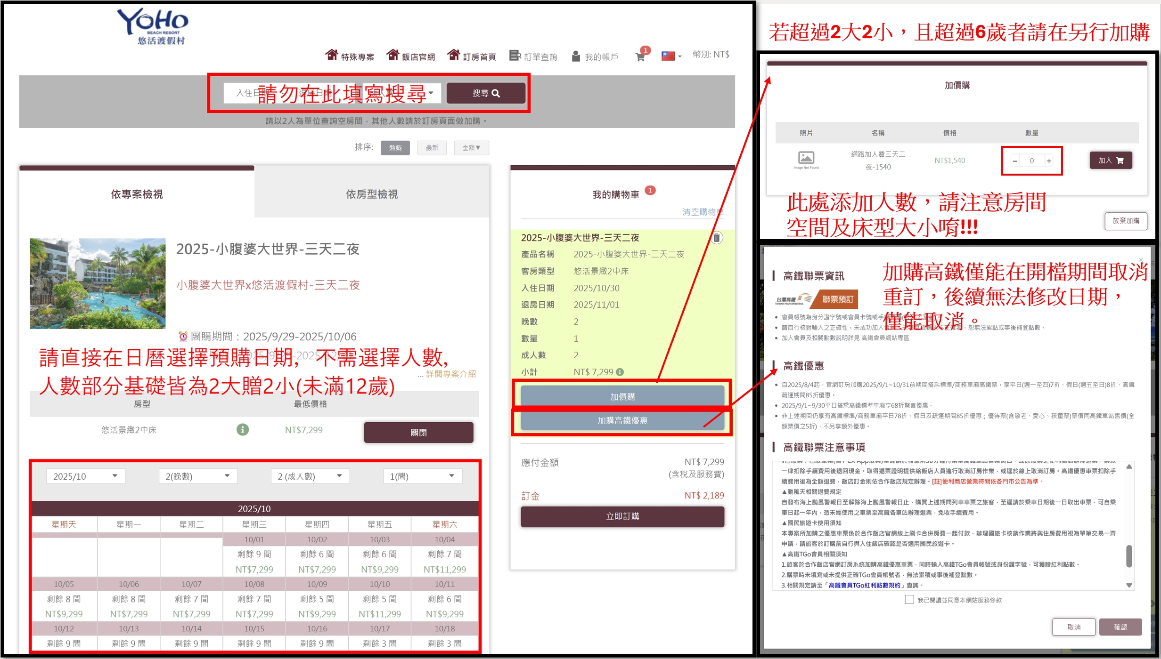Increase add-on quantity with plus button
This screenshot has width=1161, height=659.
coord(1049,161)
